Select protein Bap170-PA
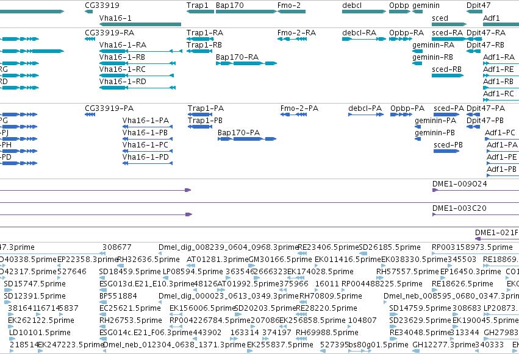The height and width of the screenshot is (354, 519). tap(247, 139)
